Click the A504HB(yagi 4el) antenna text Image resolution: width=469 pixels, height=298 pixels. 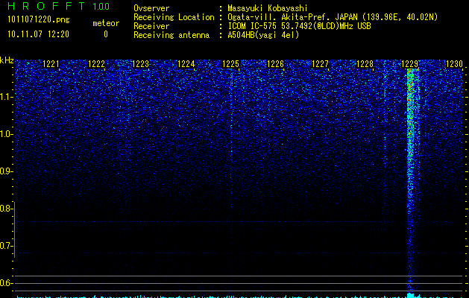click(x=263, y=35)
